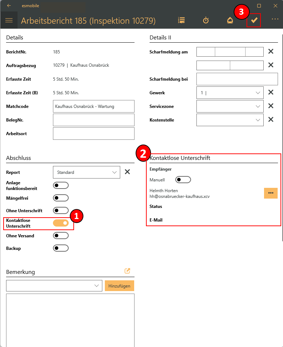Enable the Mängelfrei switch
Viewport: 283px width, 347px height.
coord(61,198)
